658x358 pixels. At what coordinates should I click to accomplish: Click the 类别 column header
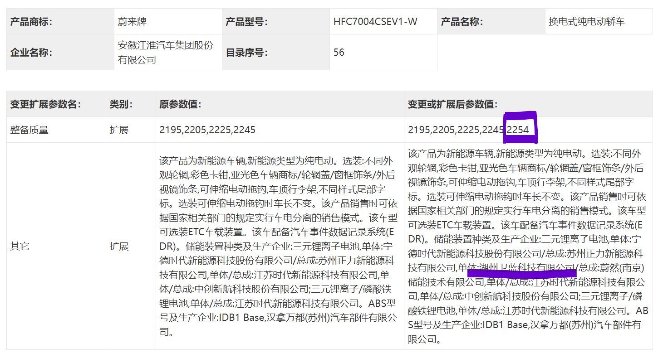(131, 104)
